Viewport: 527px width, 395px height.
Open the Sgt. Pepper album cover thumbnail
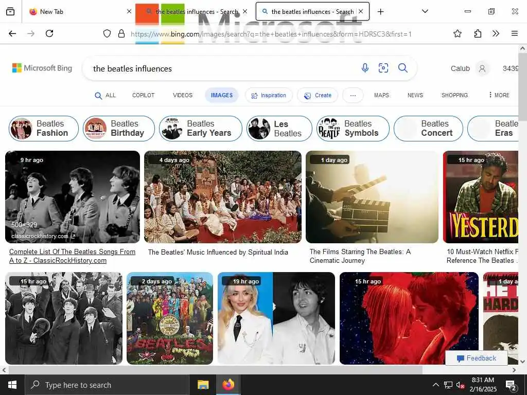coord(170,318)
